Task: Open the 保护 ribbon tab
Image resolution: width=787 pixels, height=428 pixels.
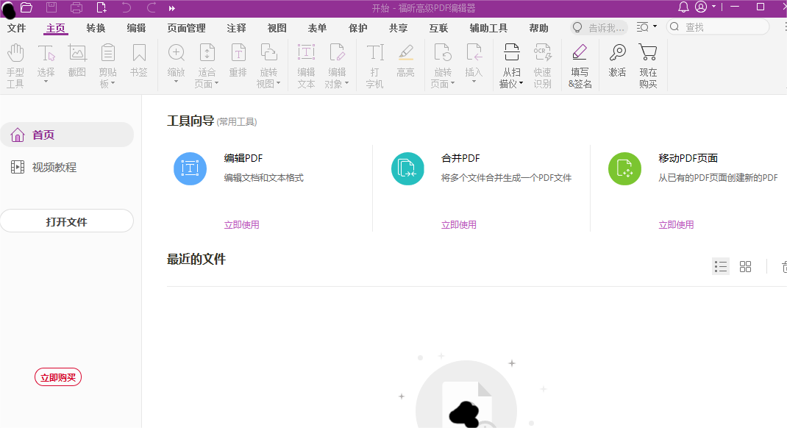Action: [357, 28]
